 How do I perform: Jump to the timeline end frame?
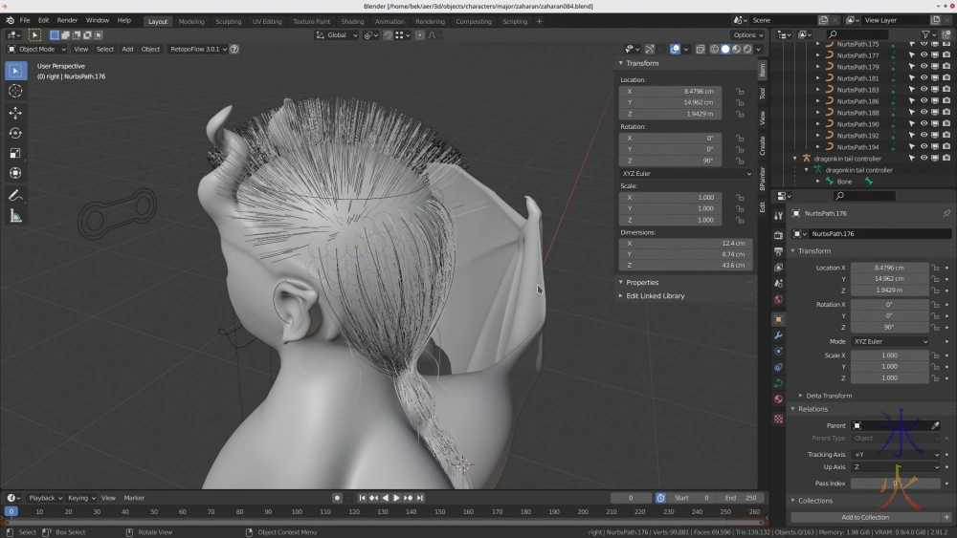419,498
